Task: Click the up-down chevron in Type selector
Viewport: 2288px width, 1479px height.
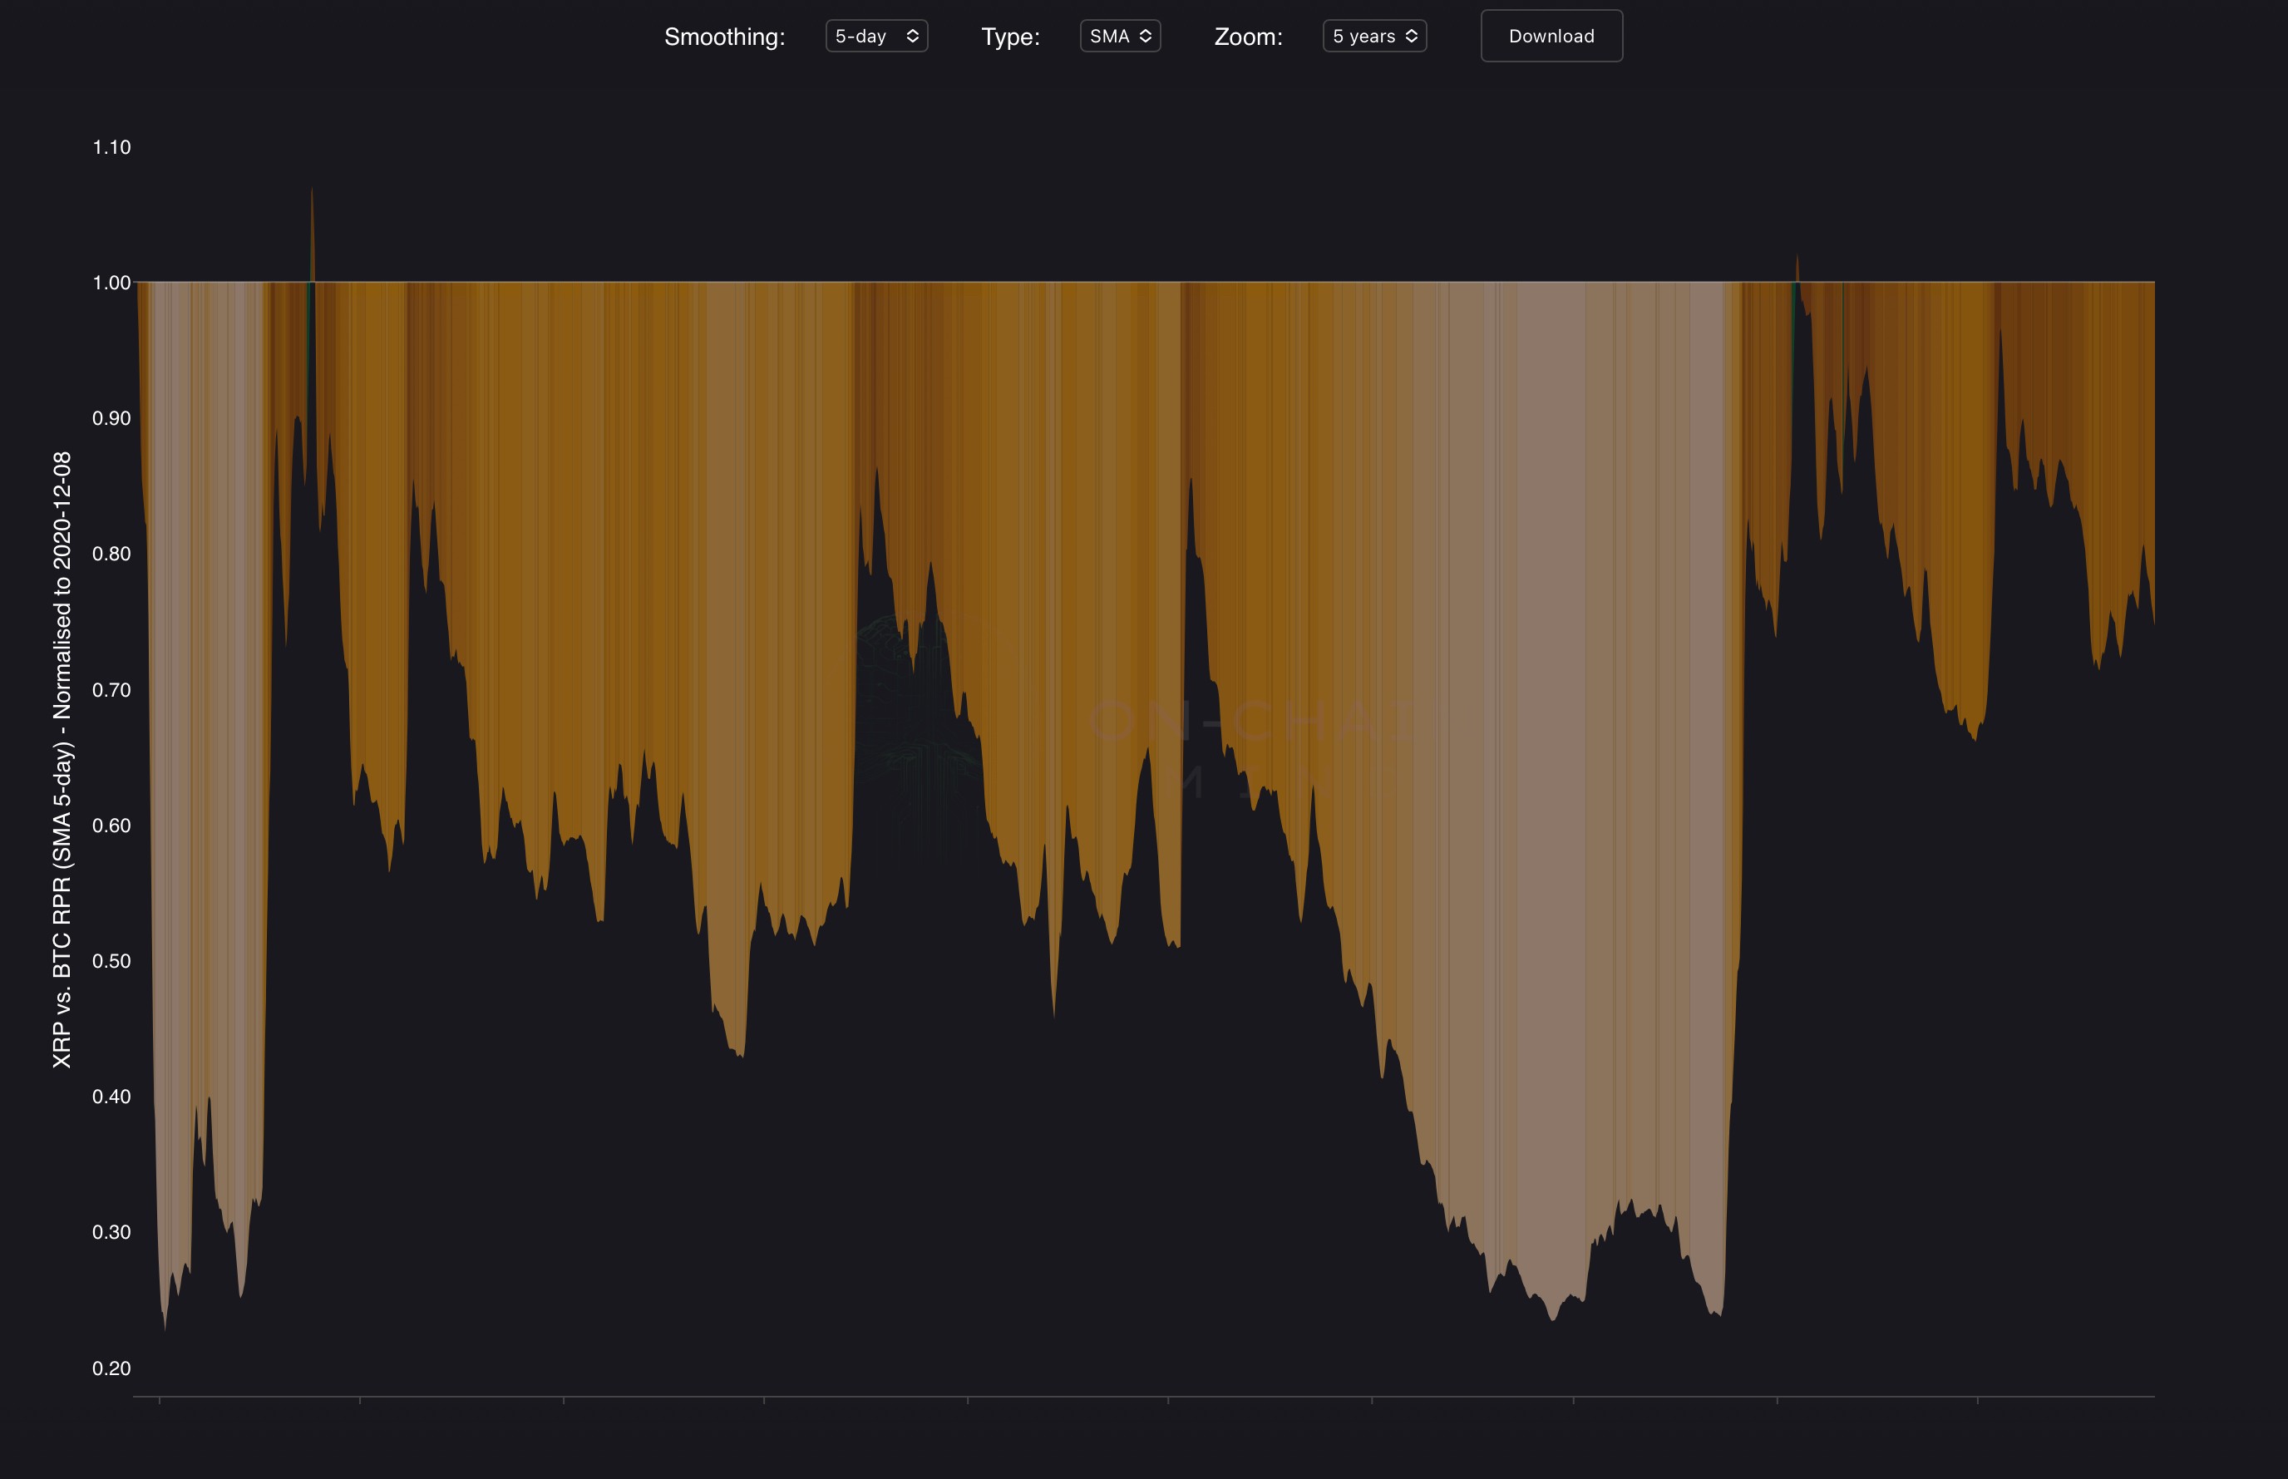Action: pyautogui.click(x=1146, y=37)
